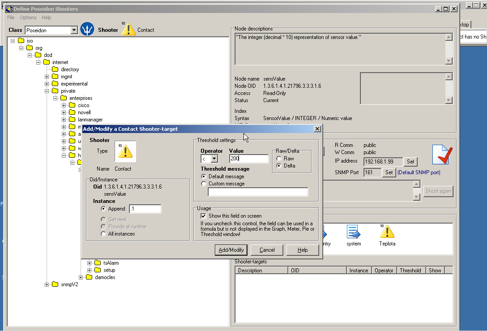Click the Instance column header

pos(359,271)
